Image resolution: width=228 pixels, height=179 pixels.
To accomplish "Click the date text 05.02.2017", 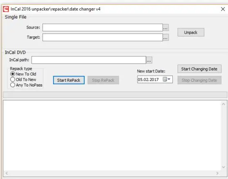I will [x=148, y=80].
